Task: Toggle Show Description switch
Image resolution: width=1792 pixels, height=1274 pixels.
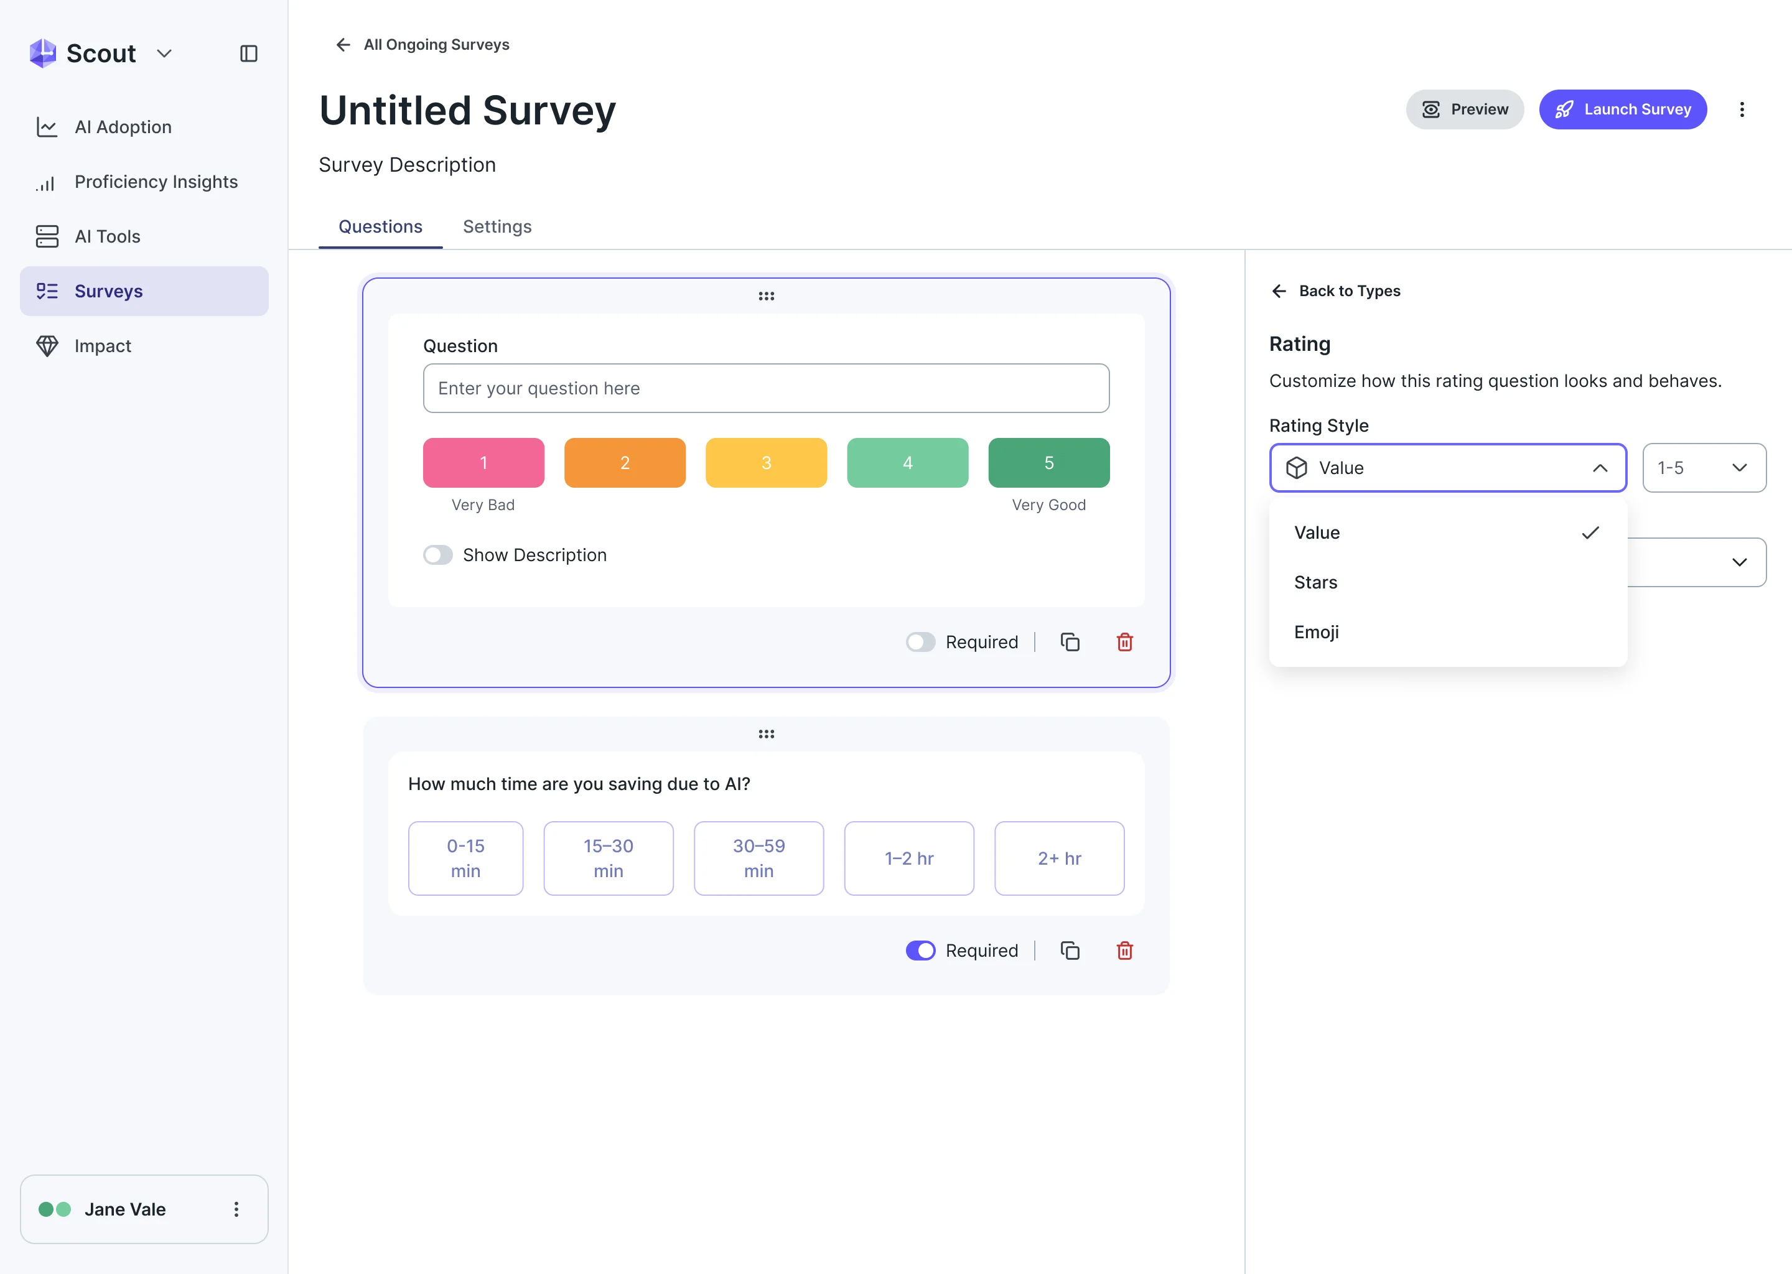Action: tap(438, 556)
